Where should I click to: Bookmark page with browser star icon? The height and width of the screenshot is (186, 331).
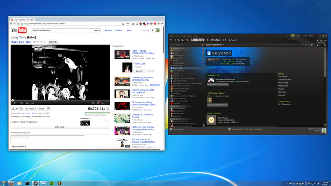point(133,24)
